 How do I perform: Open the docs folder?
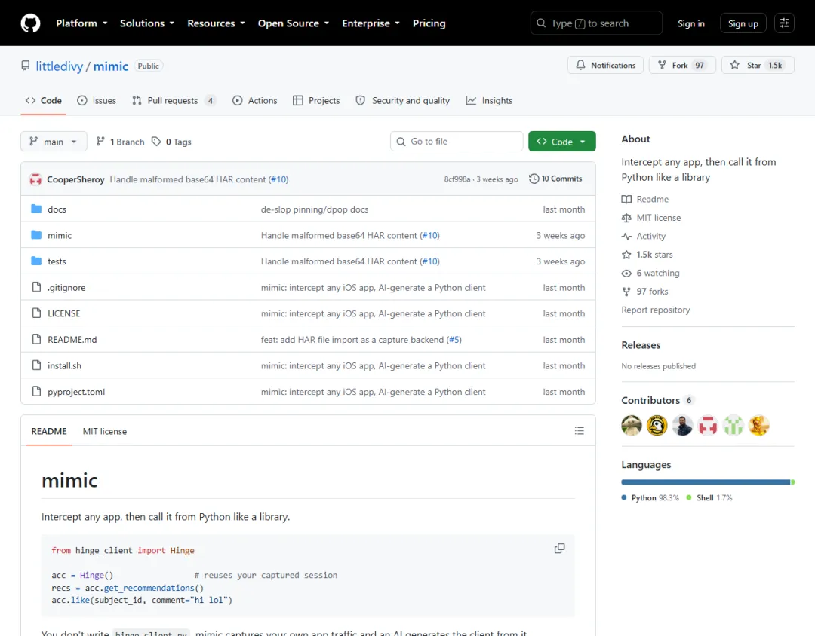point(57,209)
